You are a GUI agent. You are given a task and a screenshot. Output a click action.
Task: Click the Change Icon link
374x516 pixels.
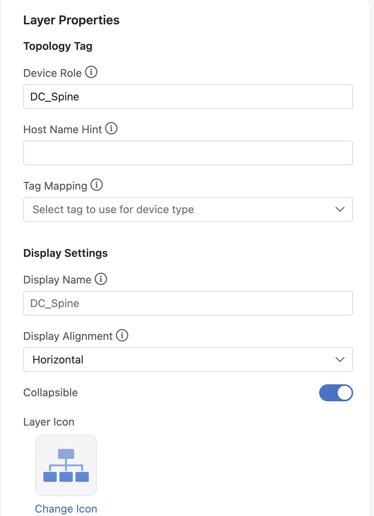pos(66,509)
